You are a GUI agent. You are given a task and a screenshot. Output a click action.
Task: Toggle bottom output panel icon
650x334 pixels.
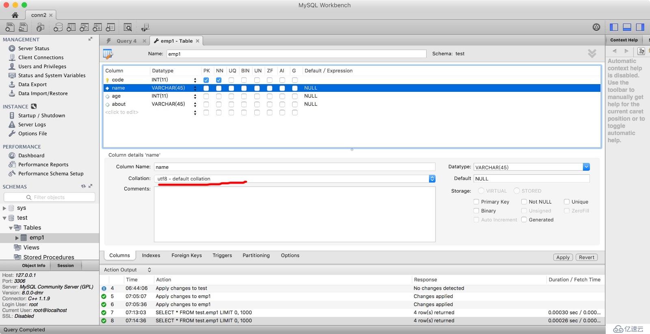pos(627,27)
